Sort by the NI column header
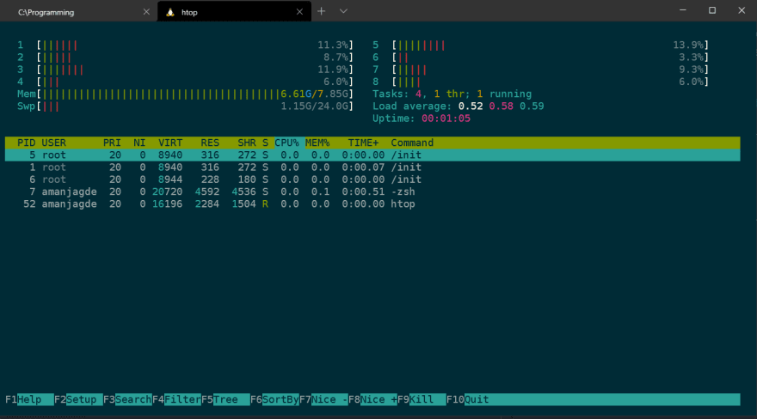Viewport: 757px width, 419px height. 139,143
